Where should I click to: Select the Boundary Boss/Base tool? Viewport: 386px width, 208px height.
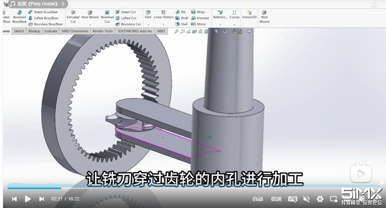coord(45,24)
